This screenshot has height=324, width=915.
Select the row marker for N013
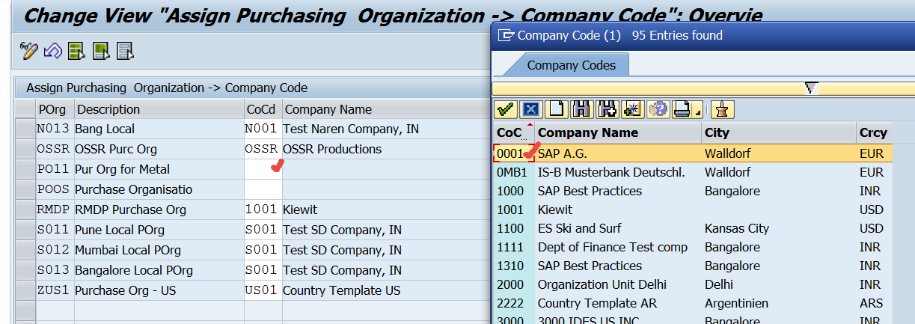click(x=25, y=129)
